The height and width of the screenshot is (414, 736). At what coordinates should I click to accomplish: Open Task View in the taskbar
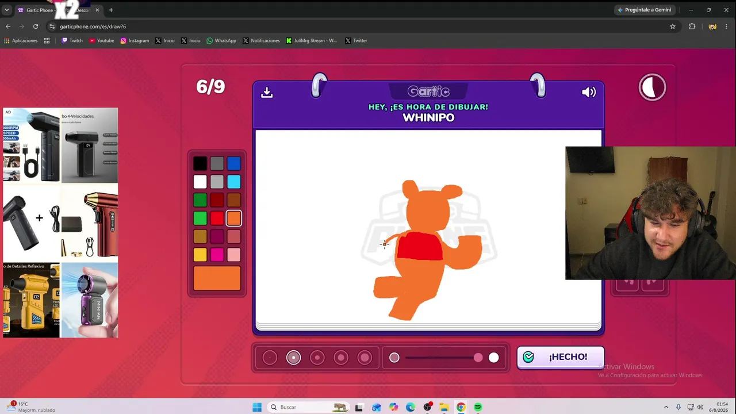coord(359,407)
